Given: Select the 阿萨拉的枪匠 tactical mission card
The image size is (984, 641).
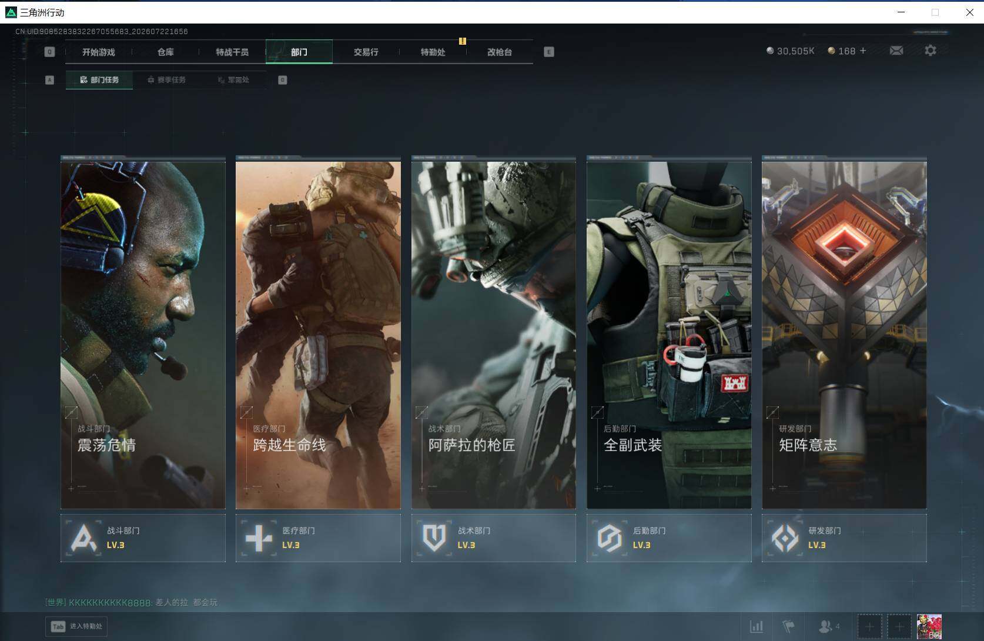Looking at the screenshot, I should (x=494, y=333).
